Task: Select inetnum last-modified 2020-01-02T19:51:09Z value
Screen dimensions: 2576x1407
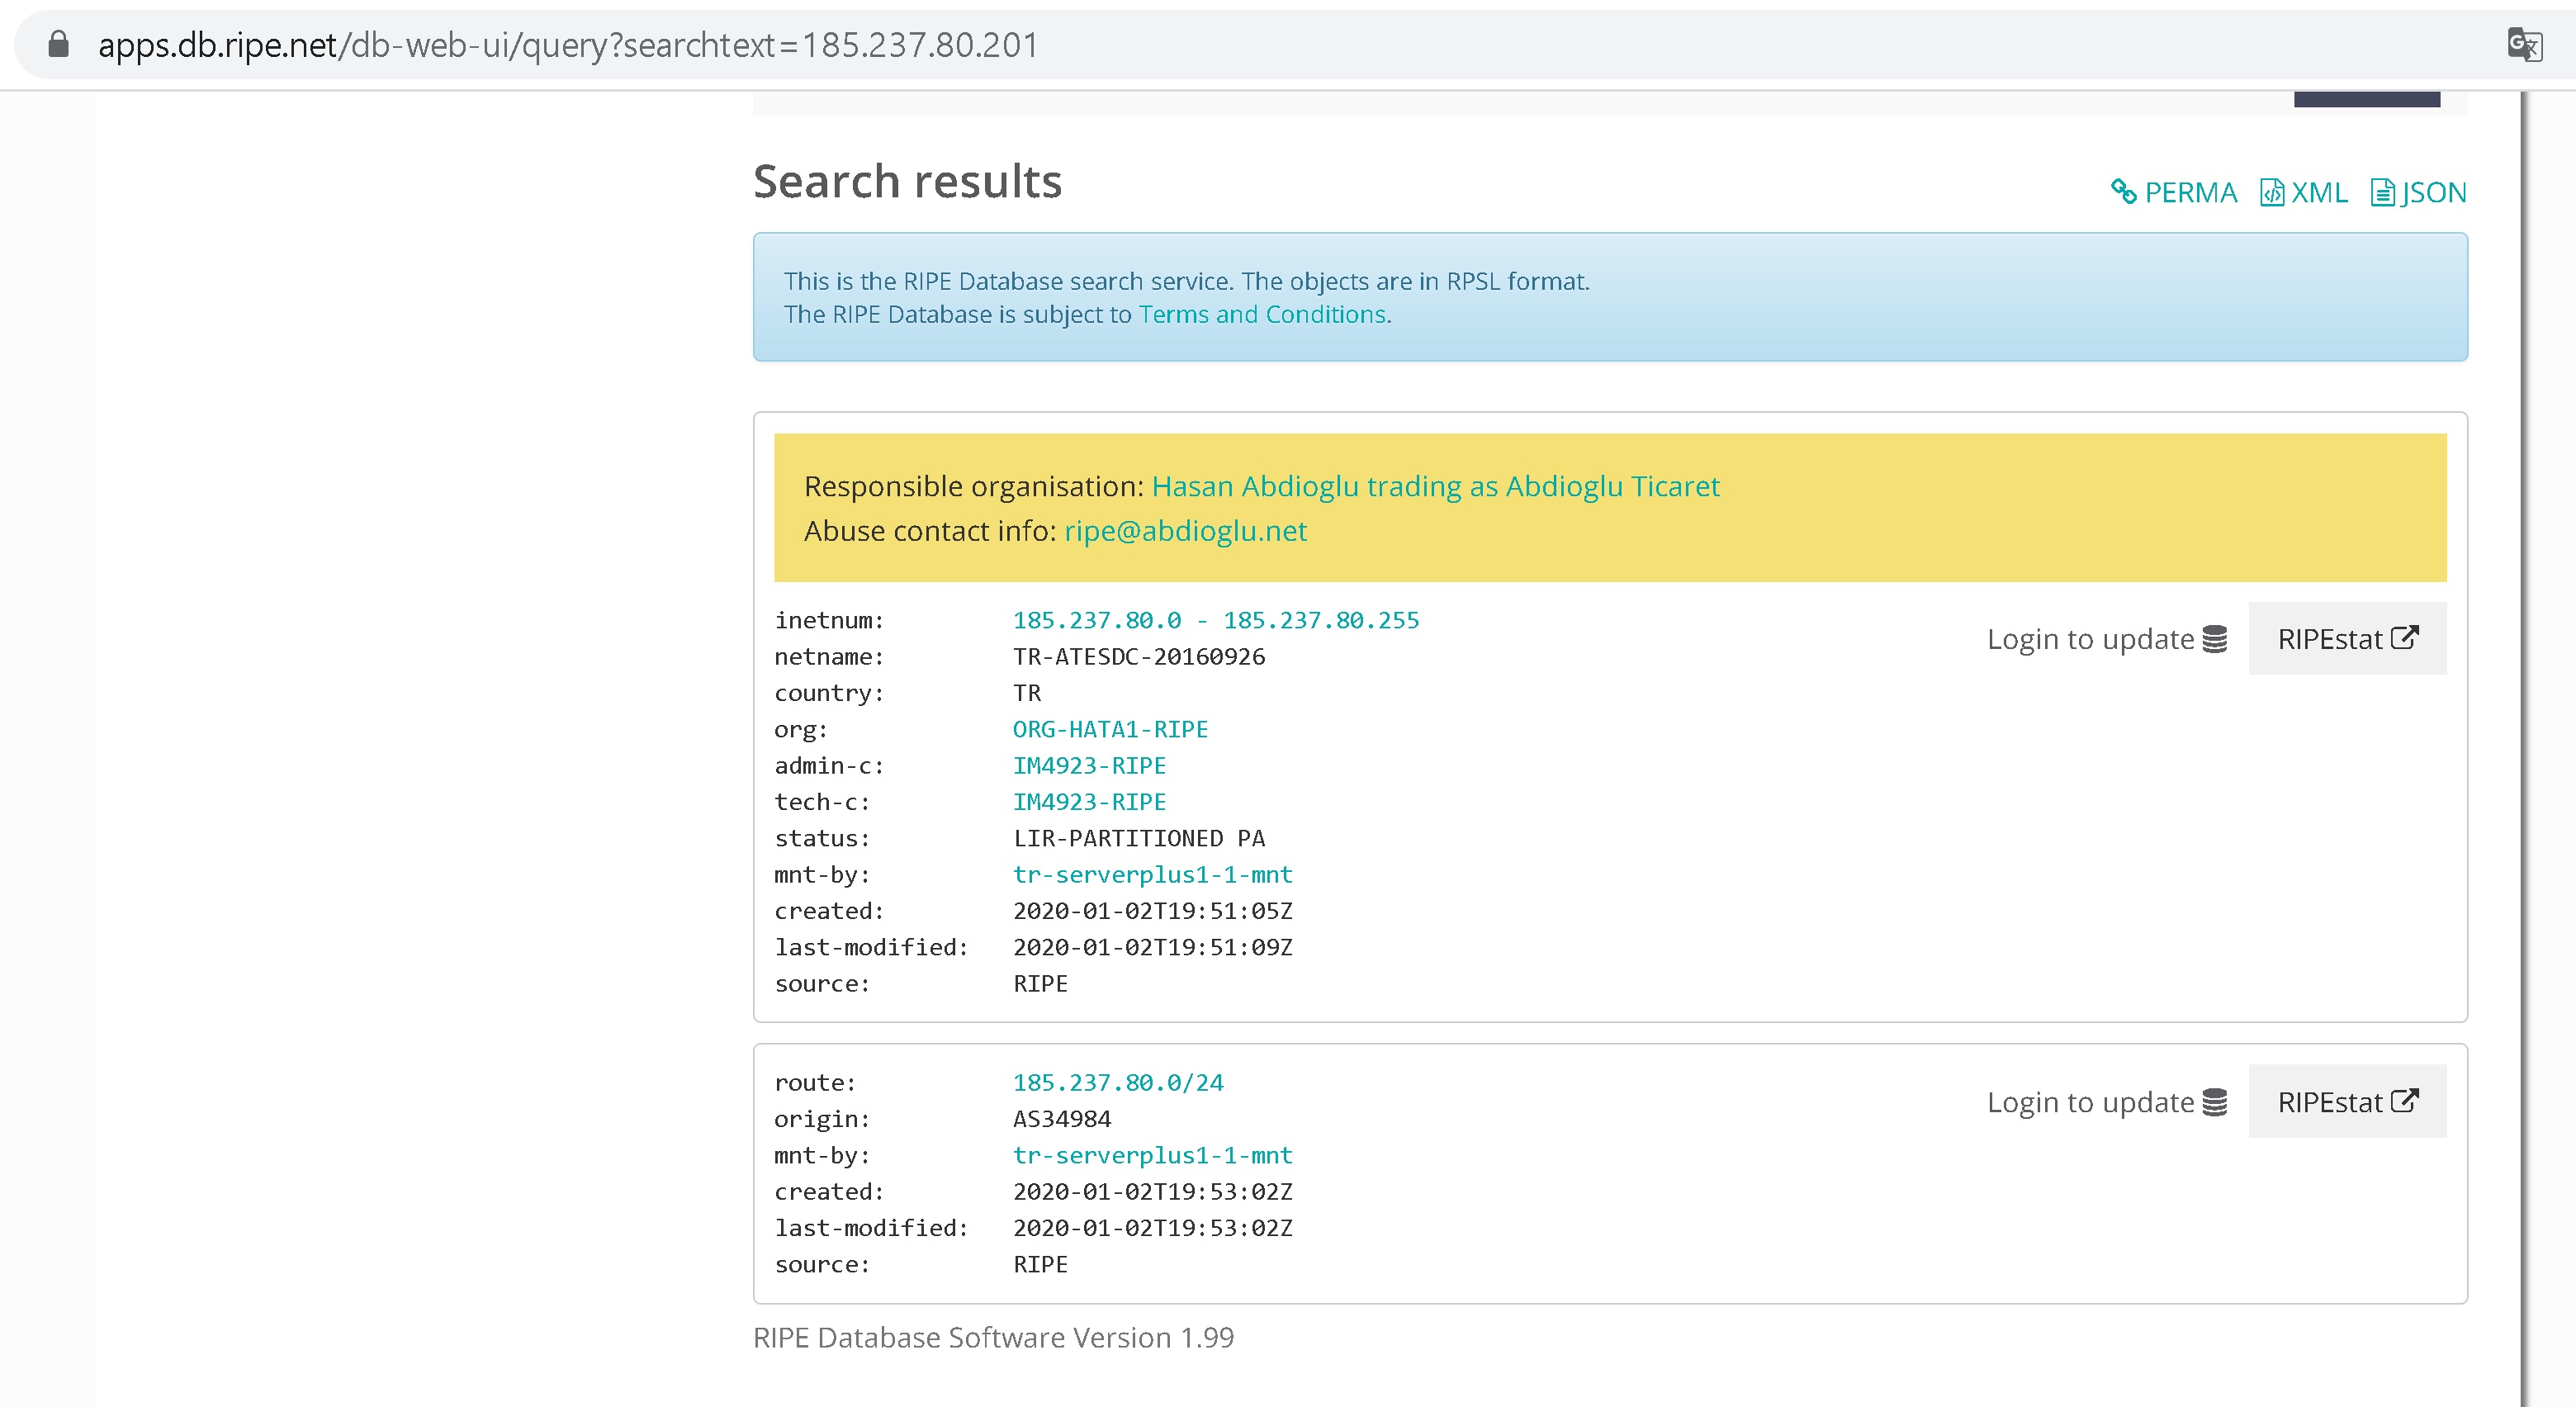Action: click(1152, 947)
